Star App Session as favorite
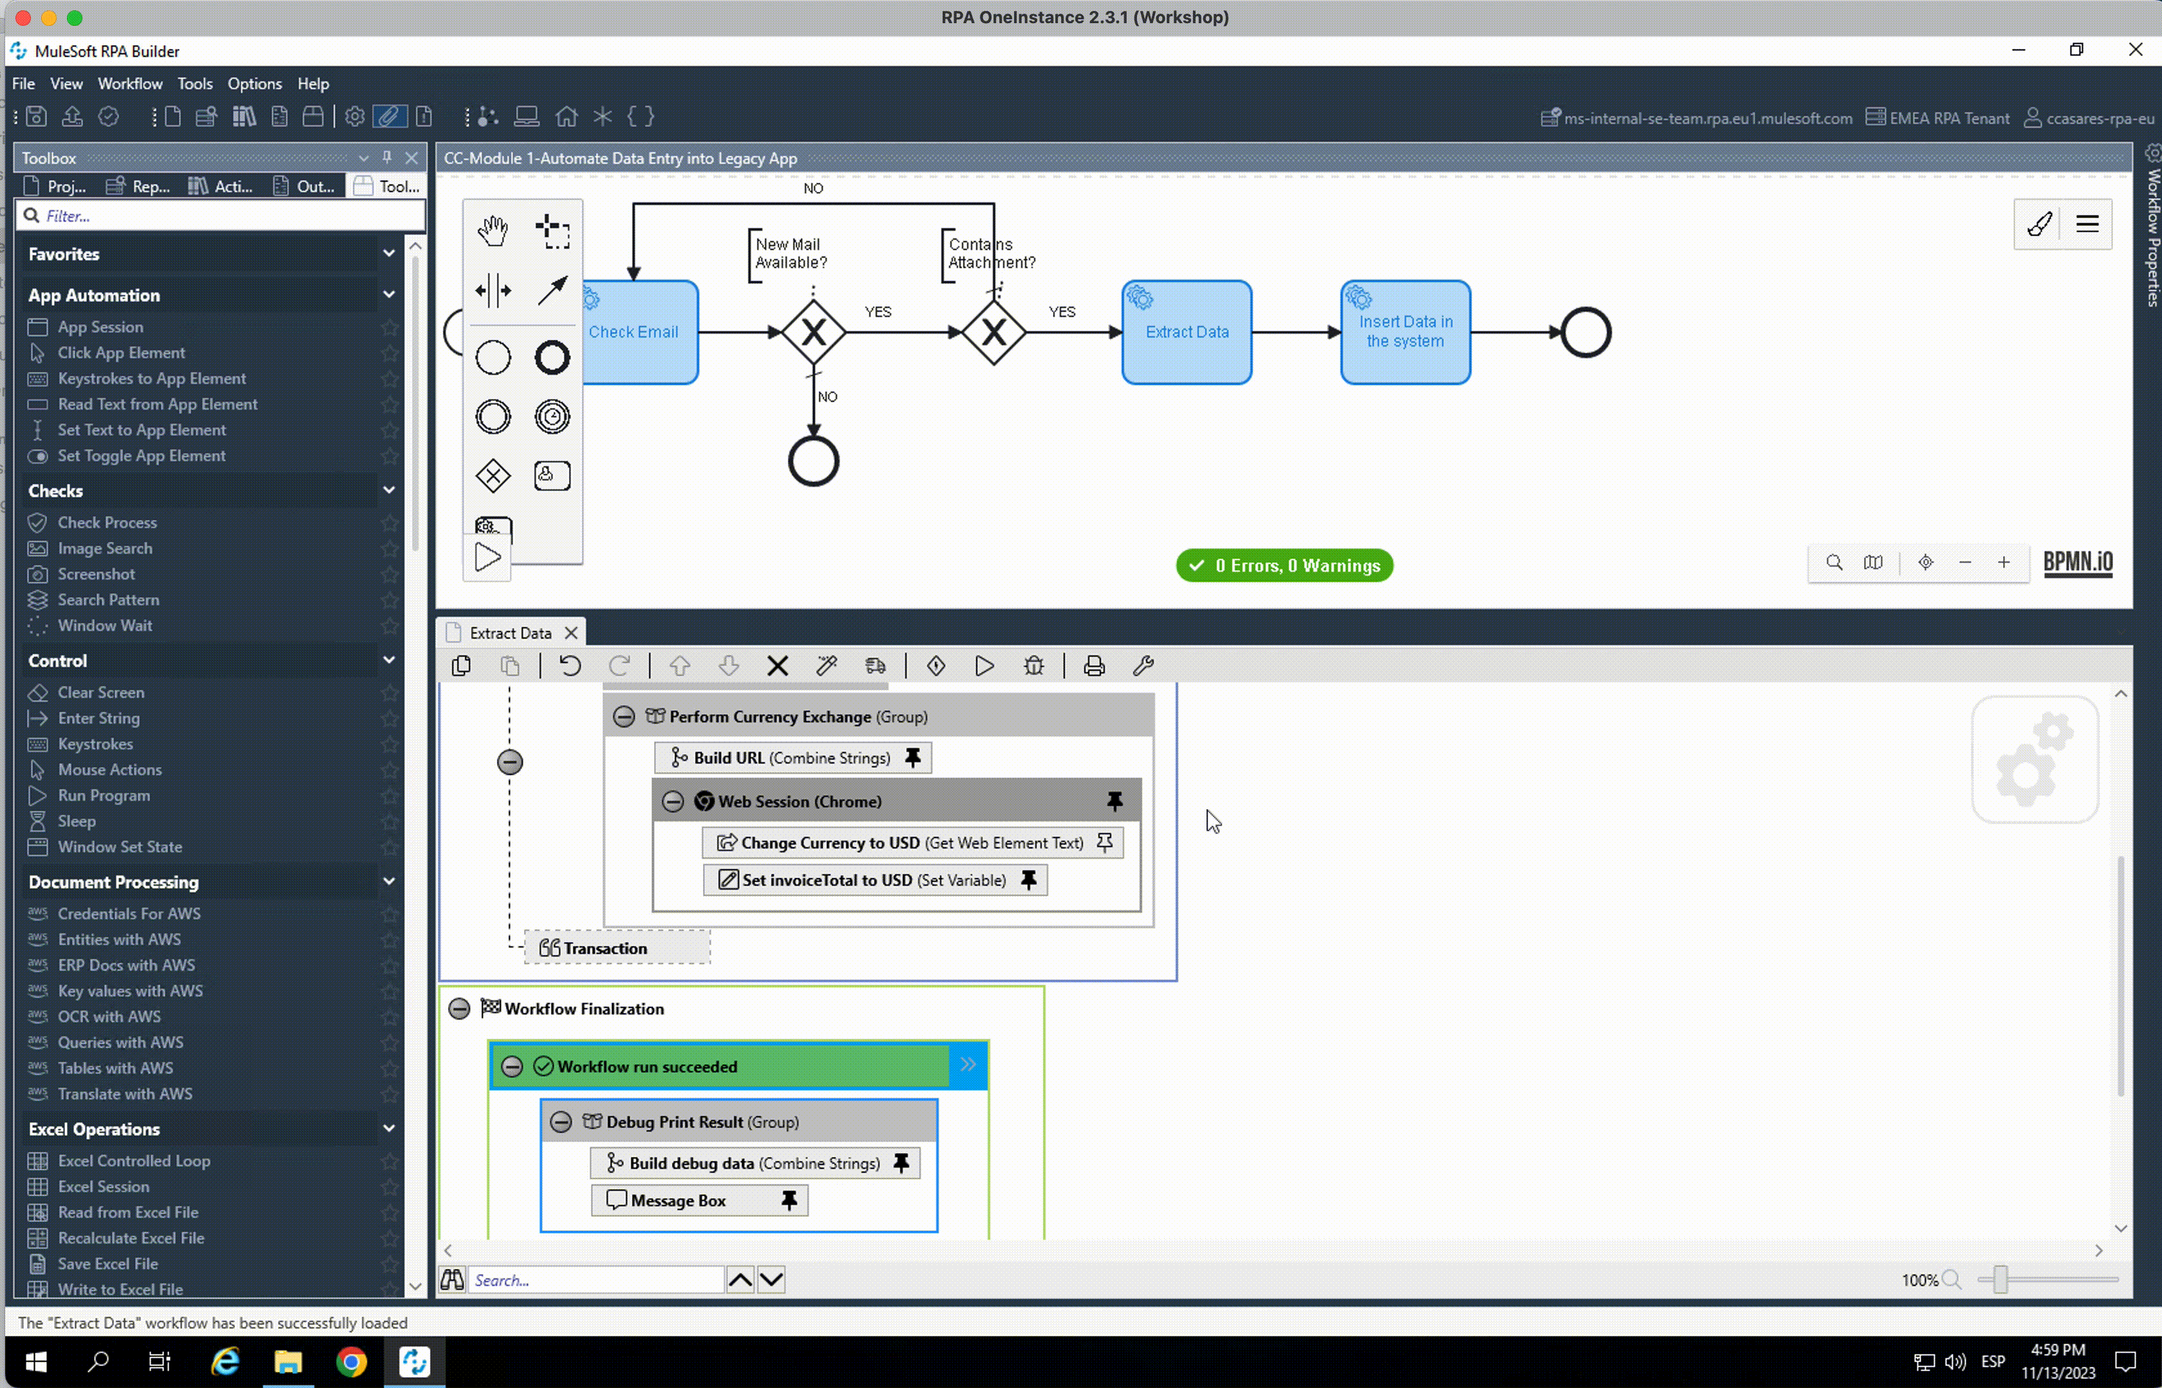Screen dimensions: 2162x1388 point(390,327)
